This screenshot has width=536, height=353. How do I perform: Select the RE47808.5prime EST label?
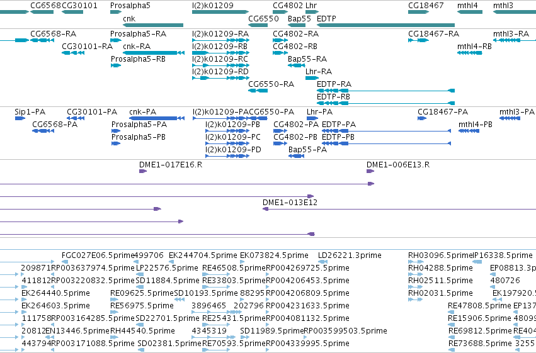tap(479, 306)
